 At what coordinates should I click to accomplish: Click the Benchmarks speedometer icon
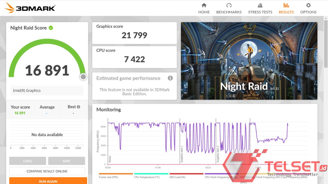229,5
